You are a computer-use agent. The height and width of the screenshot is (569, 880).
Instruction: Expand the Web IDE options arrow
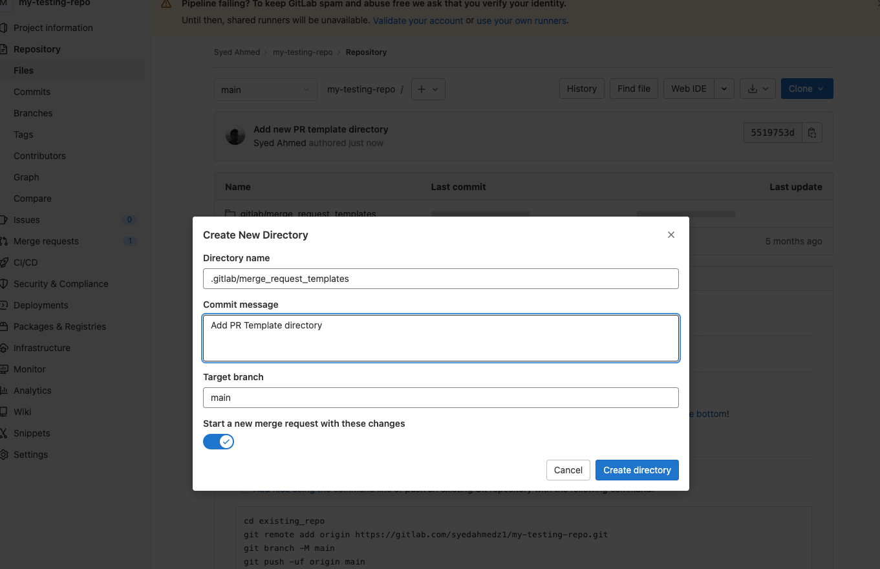pyautogui.click(x=724, y=89)
